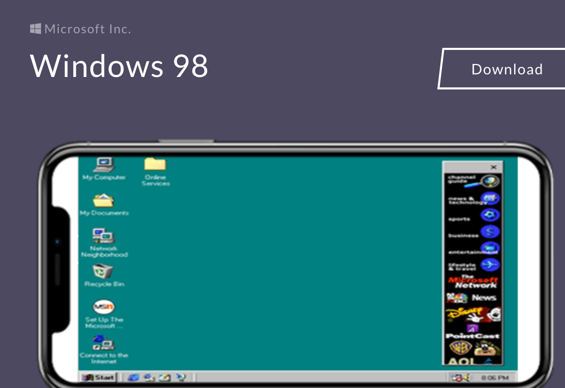Open the PointCast channel

click(x=473, y=332)
